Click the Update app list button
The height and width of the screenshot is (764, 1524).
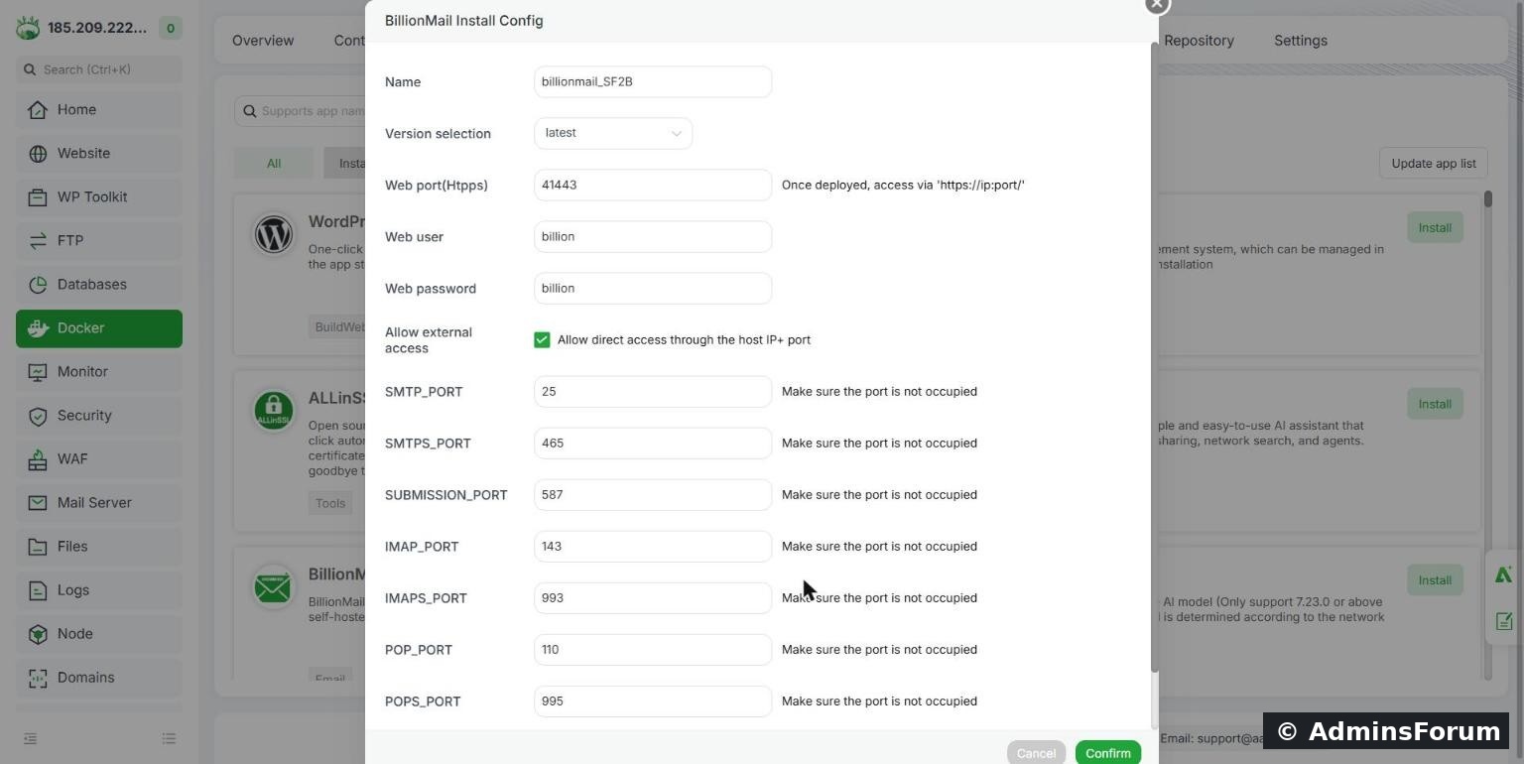click(1434, 164)
